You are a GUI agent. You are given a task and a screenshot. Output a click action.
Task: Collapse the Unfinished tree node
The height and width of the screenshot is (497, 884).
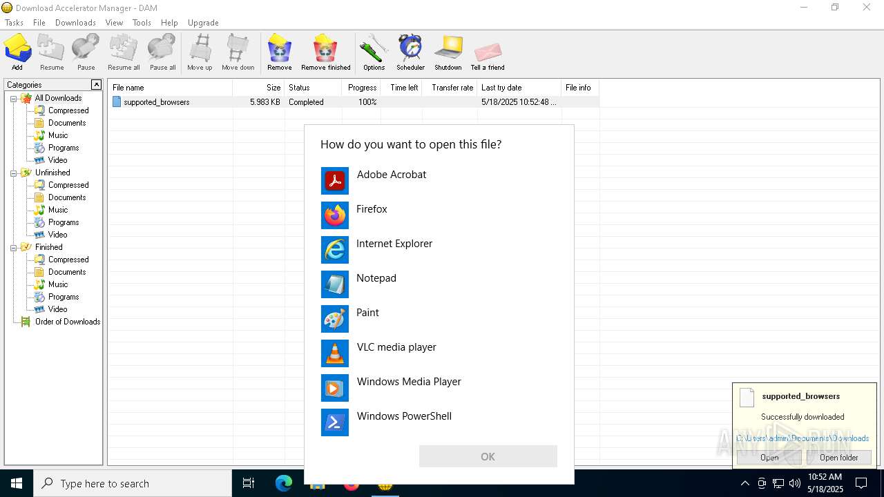point(13,173)
